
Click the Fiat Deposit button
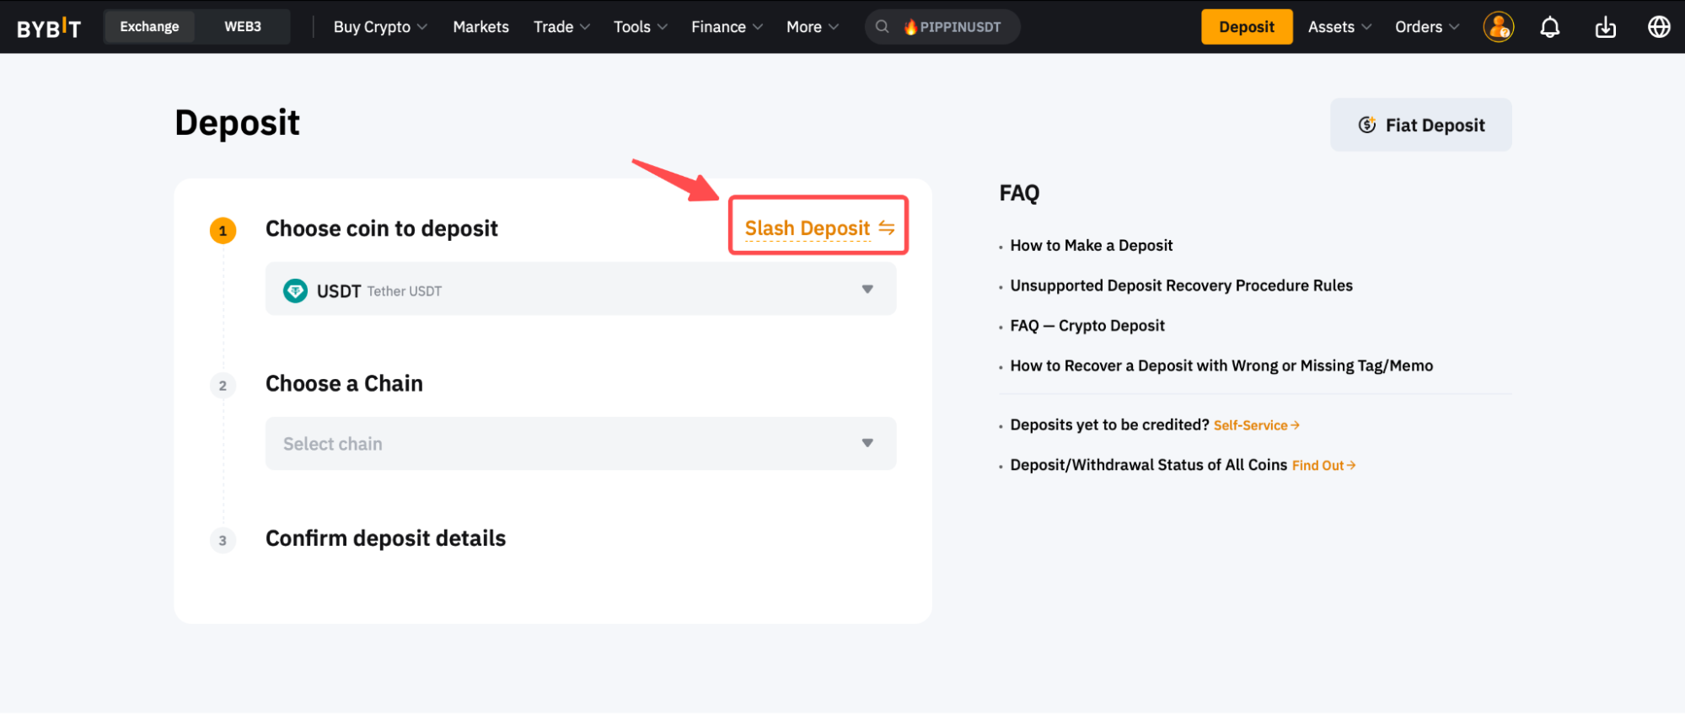coord(1420,125)
